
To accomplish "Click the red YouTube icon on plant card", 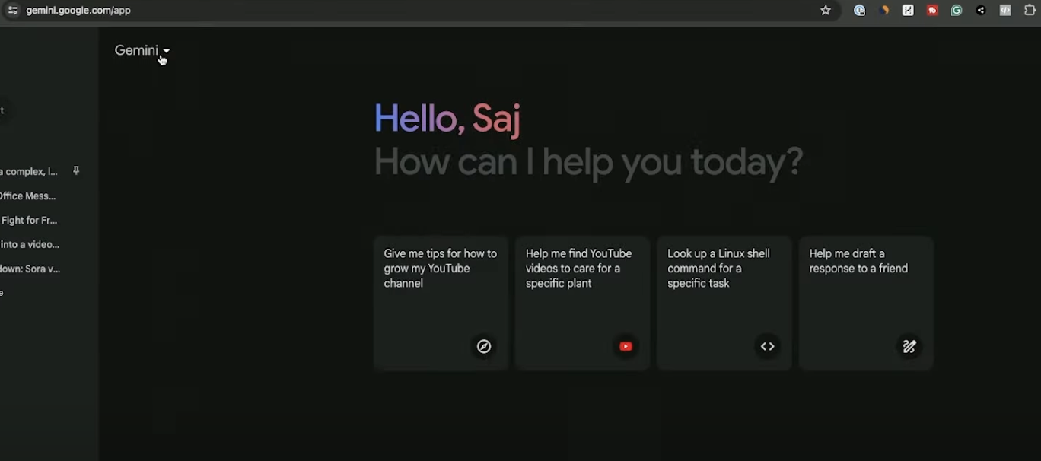I will [x=626, y=346].
